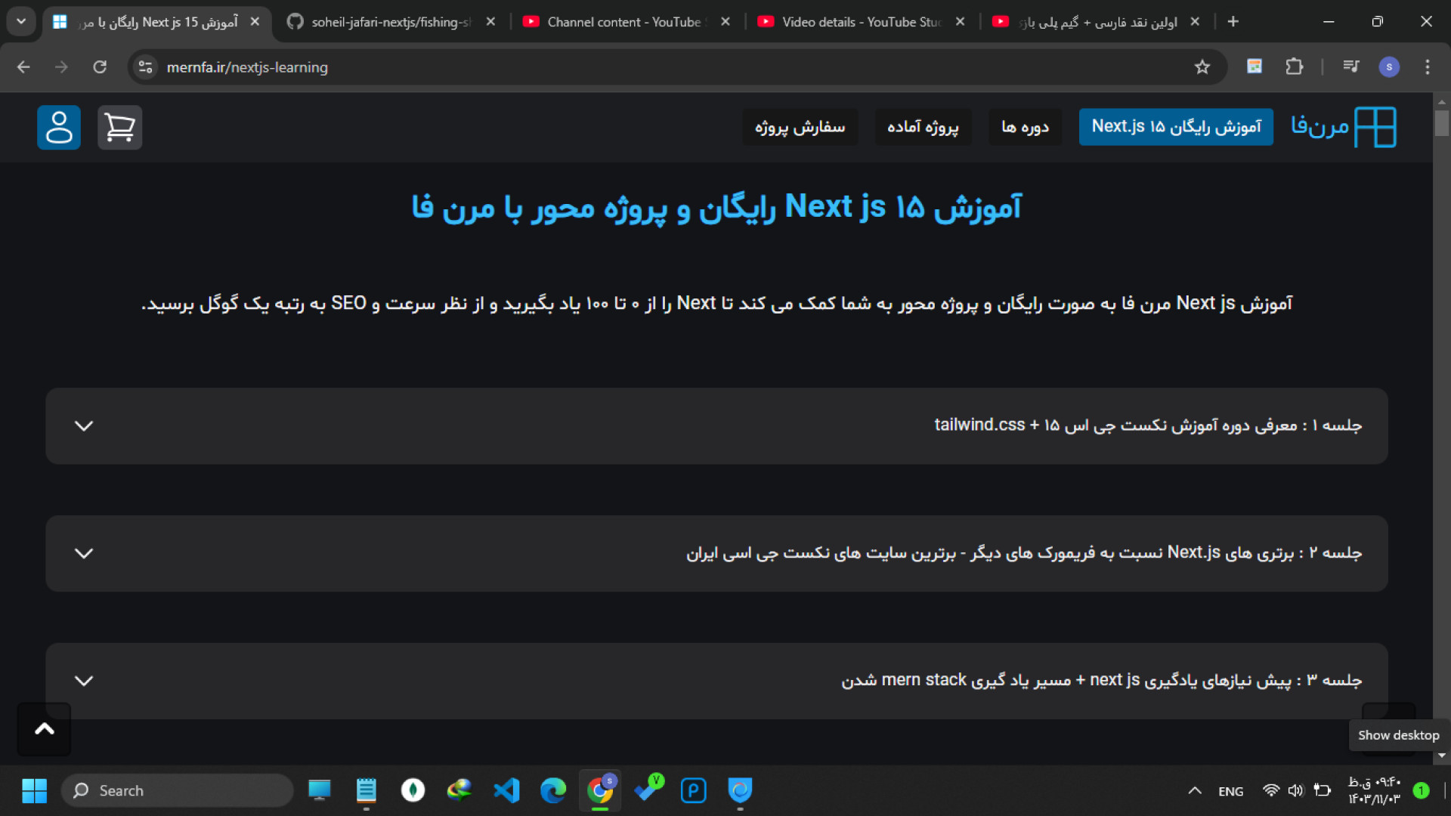Click the taskbar date and time

pyautogui.click(x=1374, y=790)
